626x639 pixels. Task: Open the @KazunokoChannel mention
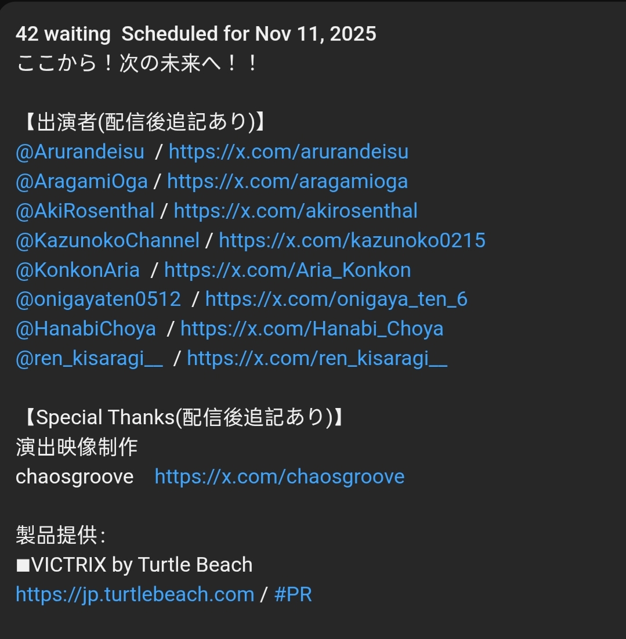(x=107, y=240)
